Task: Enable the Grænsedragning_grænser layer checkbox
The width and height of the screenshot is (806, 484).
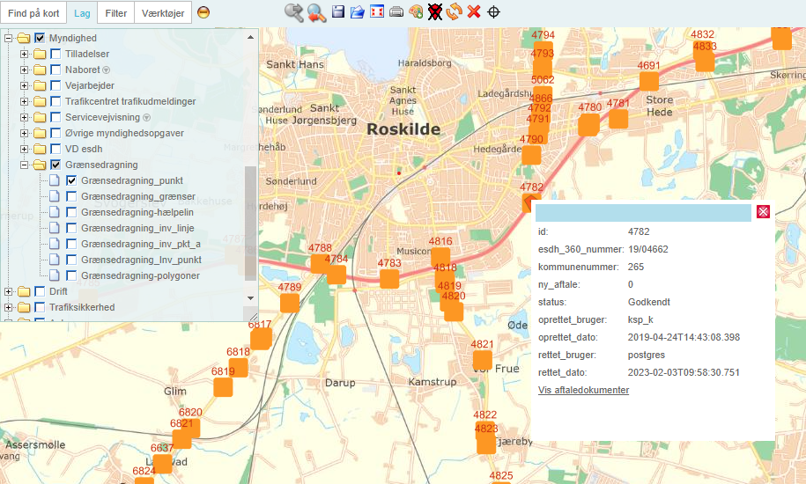Action: tap(71, 196)
